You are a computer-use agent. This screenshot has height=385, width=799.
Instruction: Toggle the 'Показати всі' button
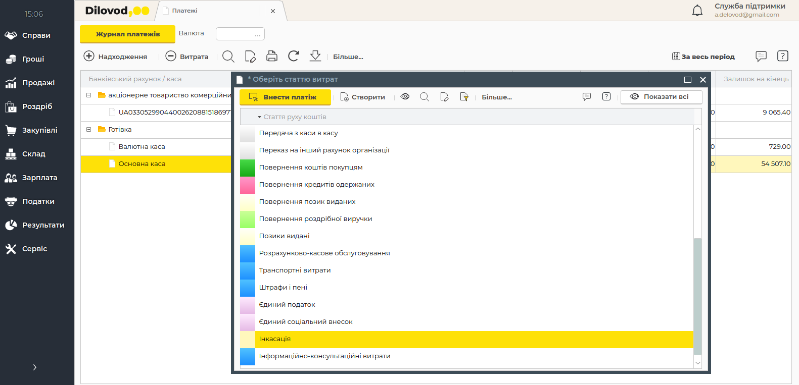click(x=661, y=97)
